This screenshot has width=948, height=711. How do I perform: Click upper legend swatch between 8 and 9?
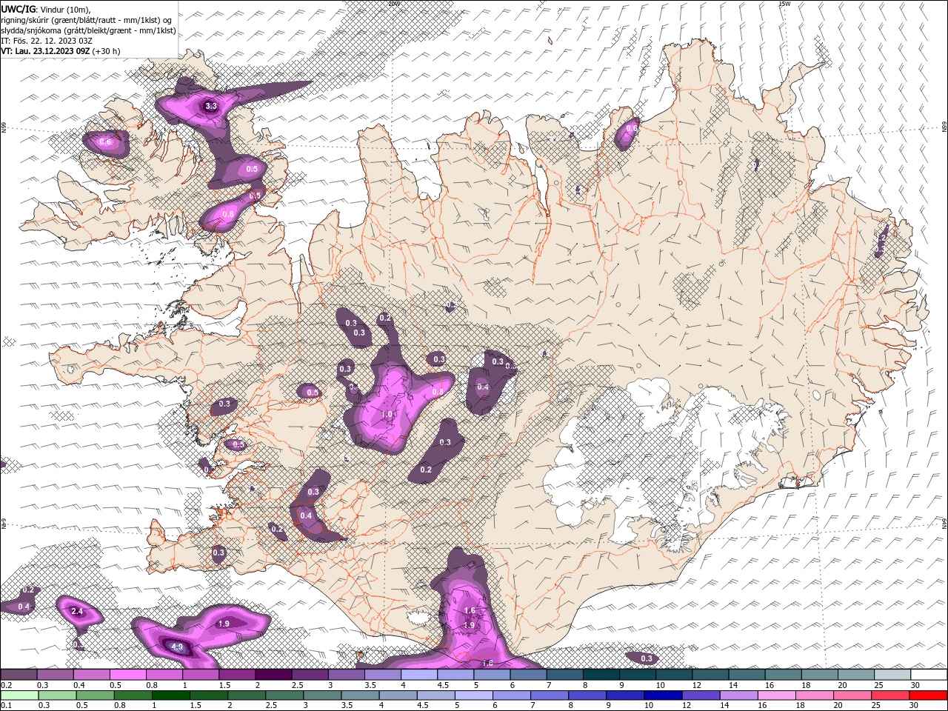pyautogui.click(x=601, y=675)
